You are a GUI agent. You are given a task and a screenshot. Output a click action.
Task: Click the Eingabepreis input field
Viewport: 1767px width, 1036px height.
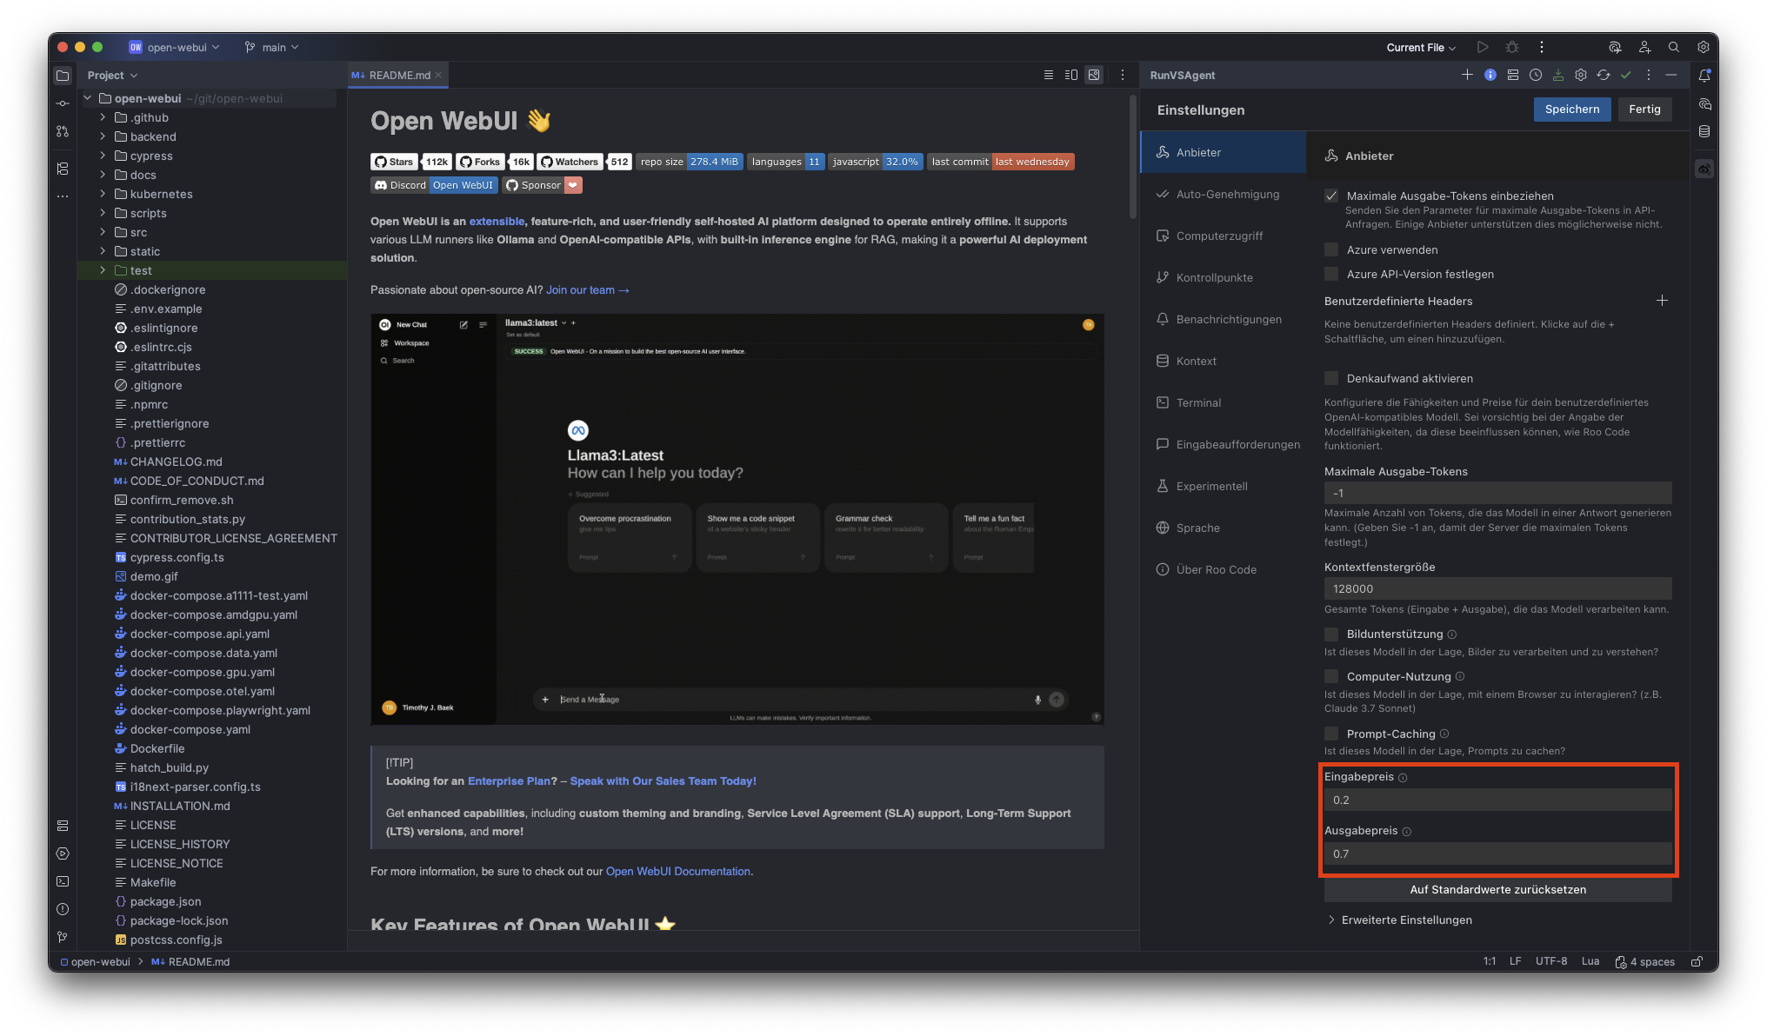[1497, 800]
